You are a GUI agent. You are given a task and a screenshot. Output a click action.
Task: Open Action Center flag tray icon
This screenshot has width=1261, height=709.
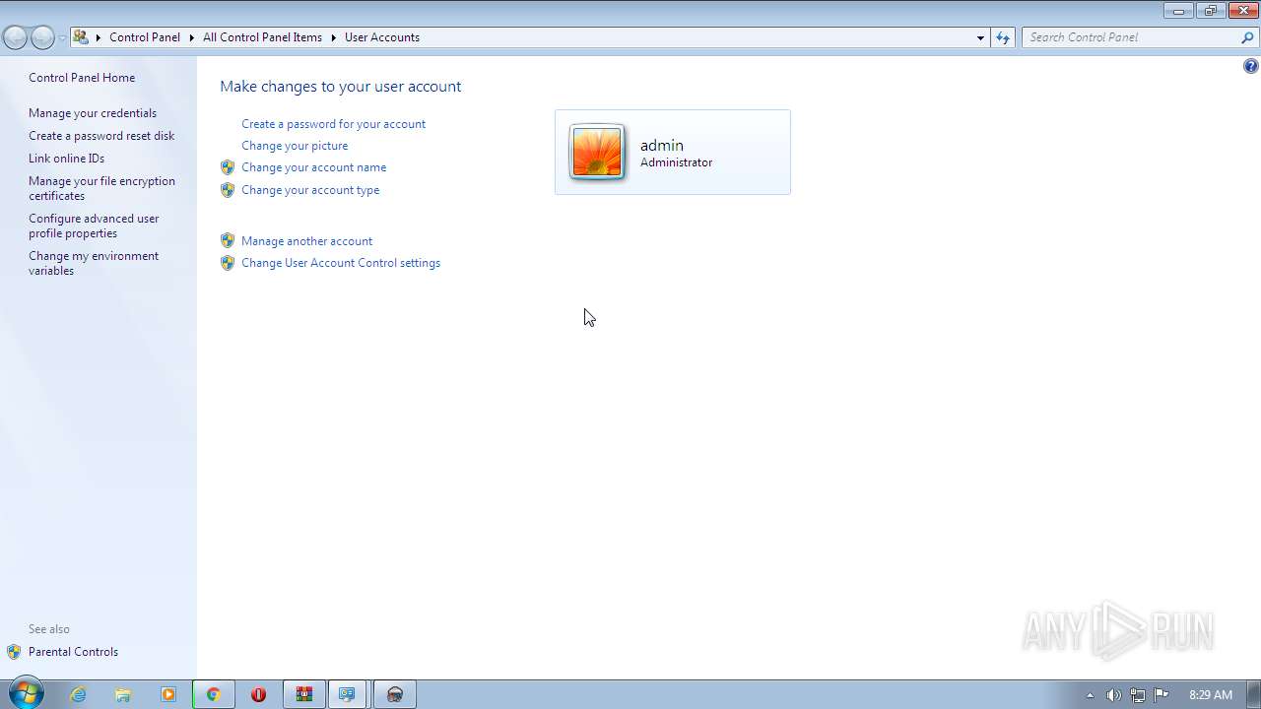[1161, 694]
